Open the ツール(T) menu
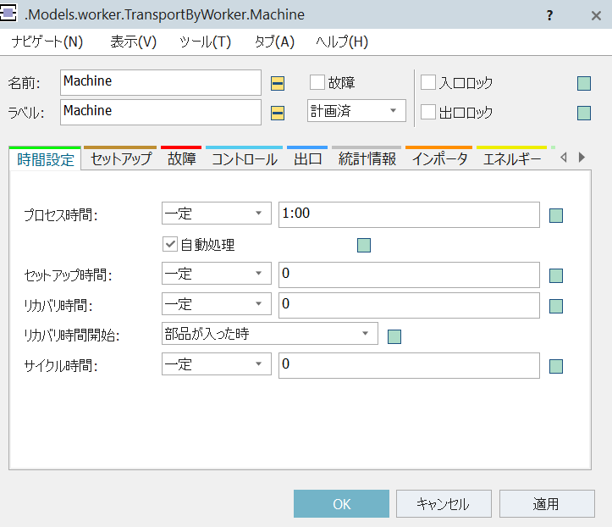The width and height of the screenshot is (612, 527). (x=206, y=42)
